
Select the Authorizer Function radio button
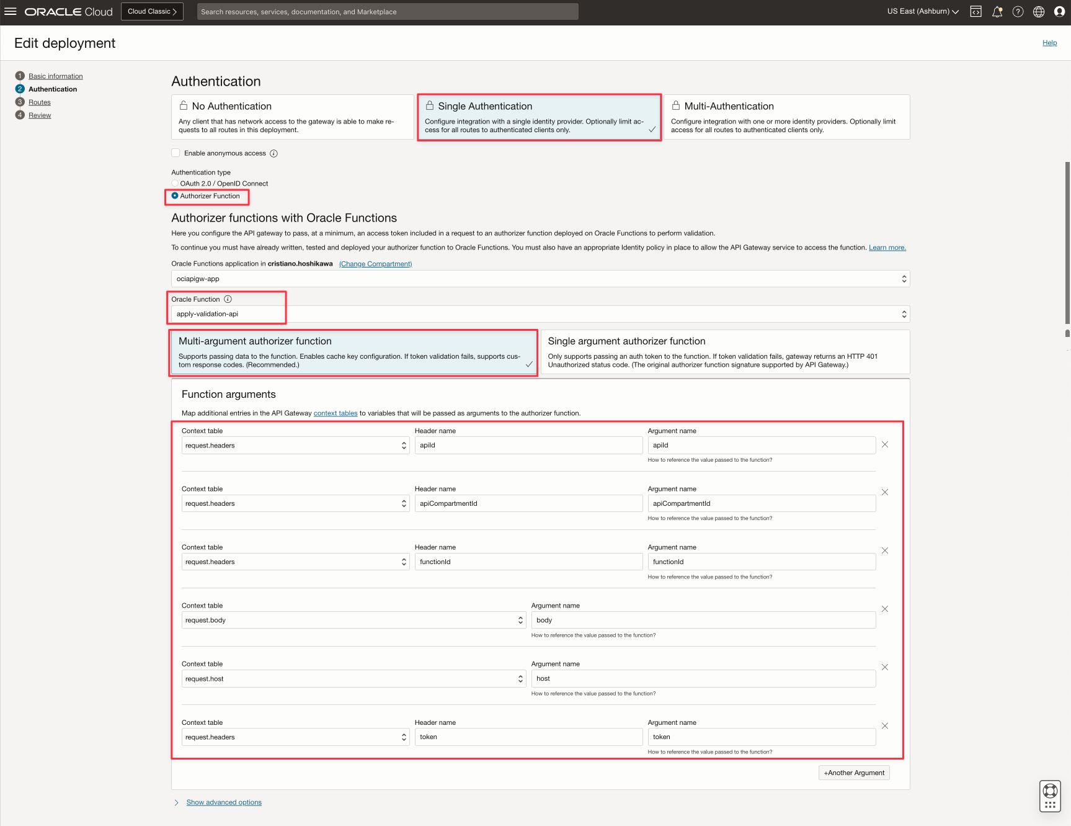click(175, 196)
